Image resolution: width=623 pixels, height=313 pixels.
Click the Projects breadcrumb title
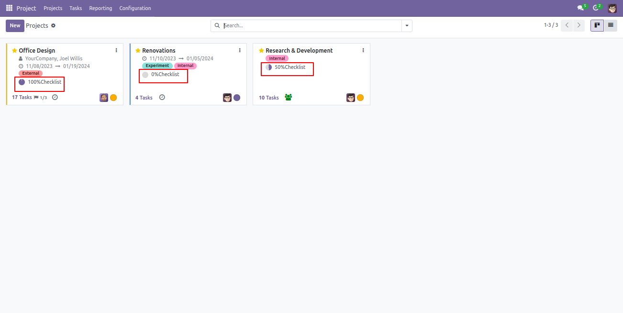coord(37,25)
